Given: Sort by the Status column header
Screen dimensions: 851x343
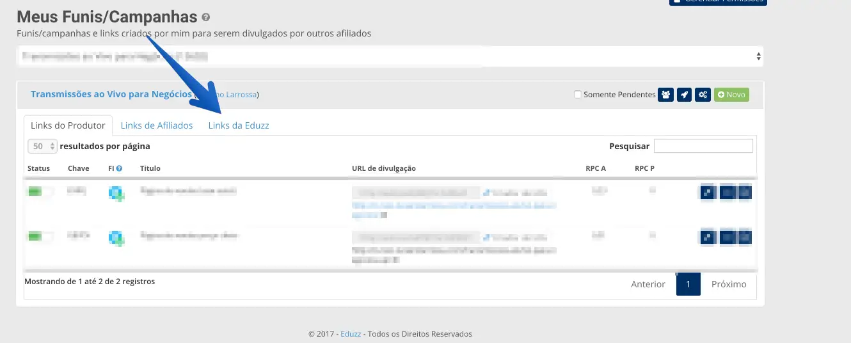Looking at the screenshot, I should [x=38, y=168].
